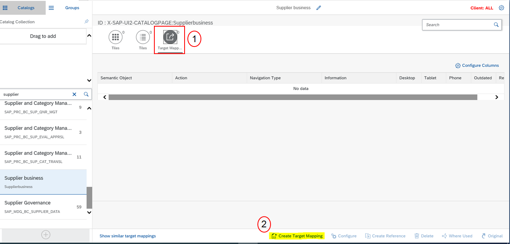Viewport: 510px width, 244px height.
Task: Open Configure Columns settings
Action: 477,66
